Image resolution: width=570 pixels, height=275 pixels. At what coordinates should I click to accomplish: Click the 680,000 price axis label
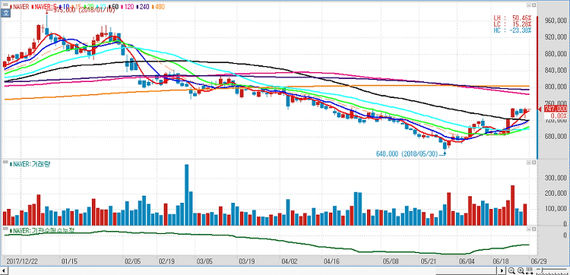click(556, 137)
